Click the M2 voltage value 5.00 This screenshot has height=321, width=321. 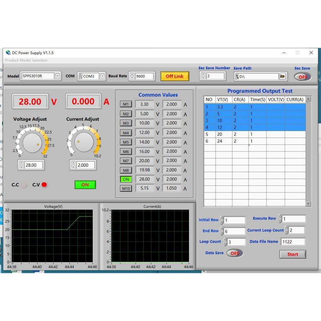[x=144, y=114]
